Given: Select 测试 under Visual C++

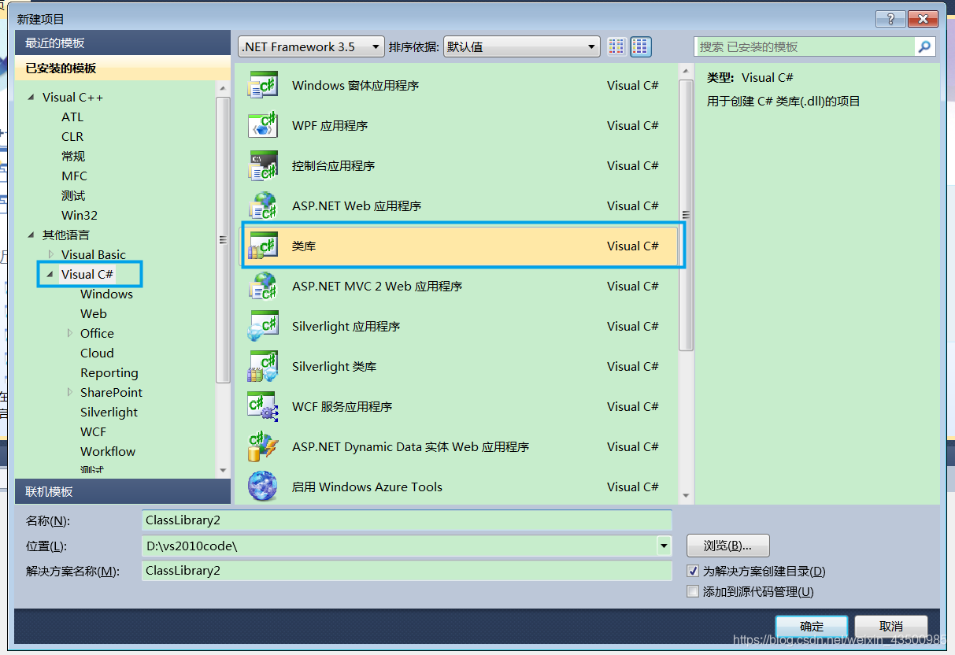Looking at the screenshot, I should tap(73, 195).
